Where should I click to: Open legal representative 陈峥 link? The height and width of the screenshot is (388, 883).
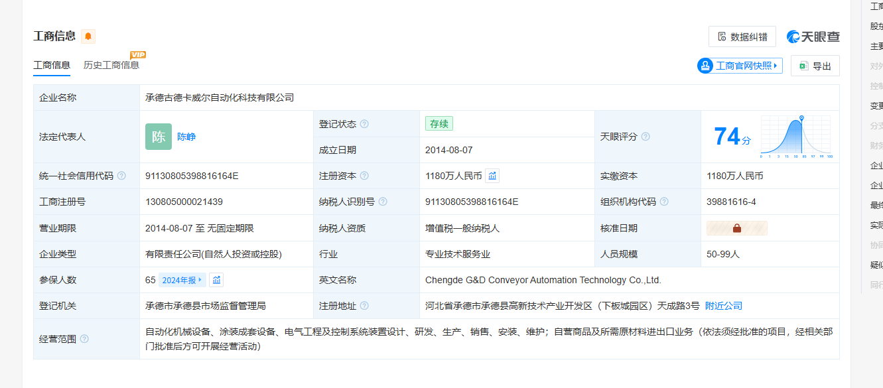[x=186, y=137]
